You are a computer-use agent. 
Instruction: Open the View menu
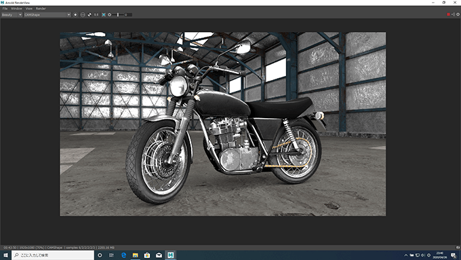pos(28,9)
